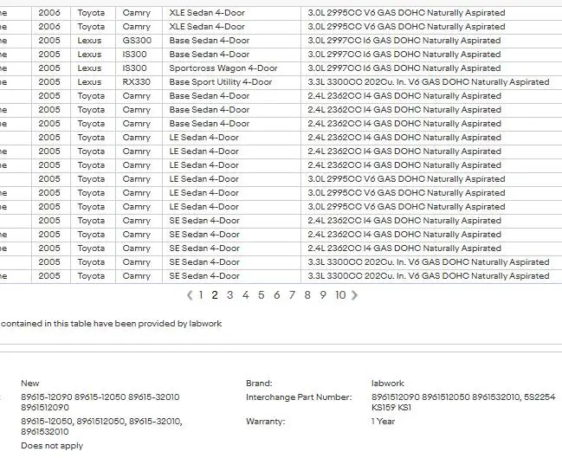
Task: Jump to page 10 in pagination
Action: (340, 295)
